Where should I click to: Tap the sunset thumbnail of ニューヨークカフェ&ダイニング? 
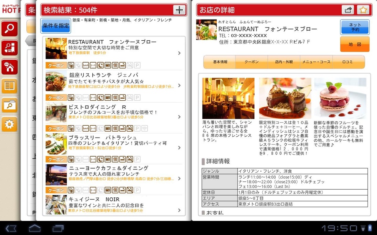coord(56,175)
